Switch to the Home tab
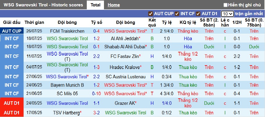Screen dimensions: 265x117 [114, 5]
